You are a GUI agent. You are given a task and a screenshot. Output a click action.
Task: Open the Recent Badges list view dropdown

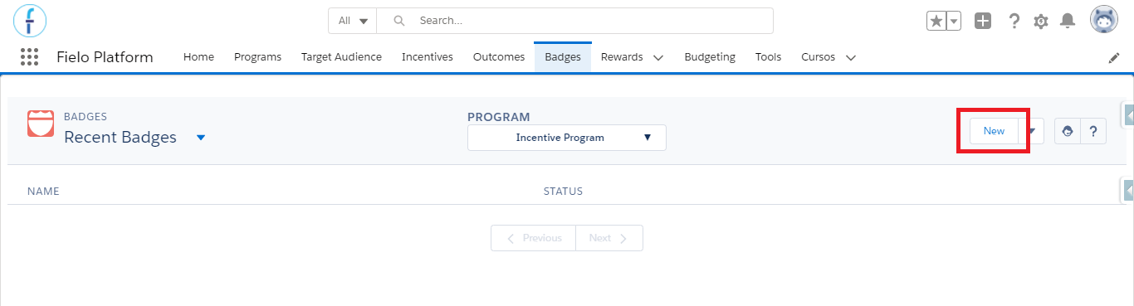coord(200,138)
